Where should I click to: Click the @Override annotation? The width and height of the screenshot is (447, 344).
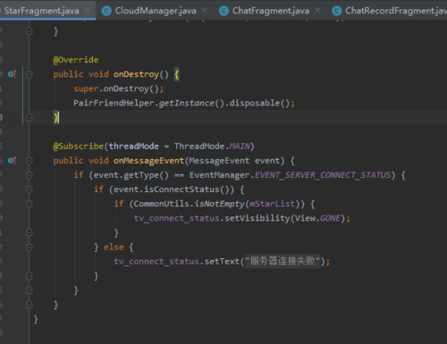(76, 60)
